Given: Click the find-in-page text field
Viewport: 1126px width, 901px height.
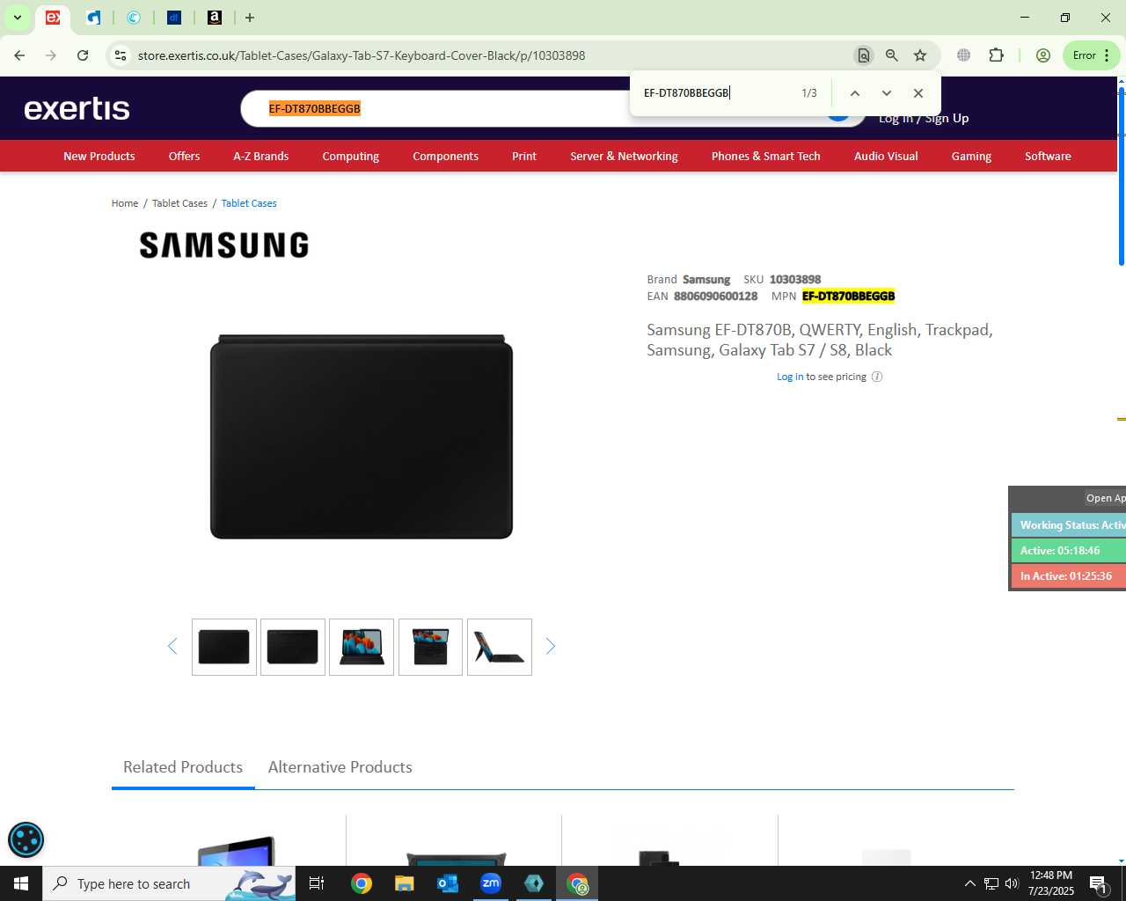Looking at the screenshot, I should pos(717,93).
